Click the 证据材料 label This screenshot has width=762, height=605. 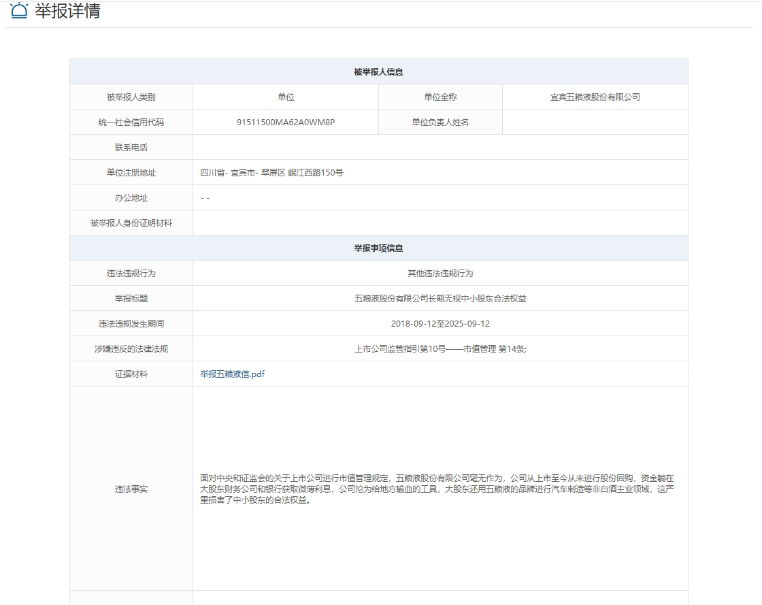(131, 374)
